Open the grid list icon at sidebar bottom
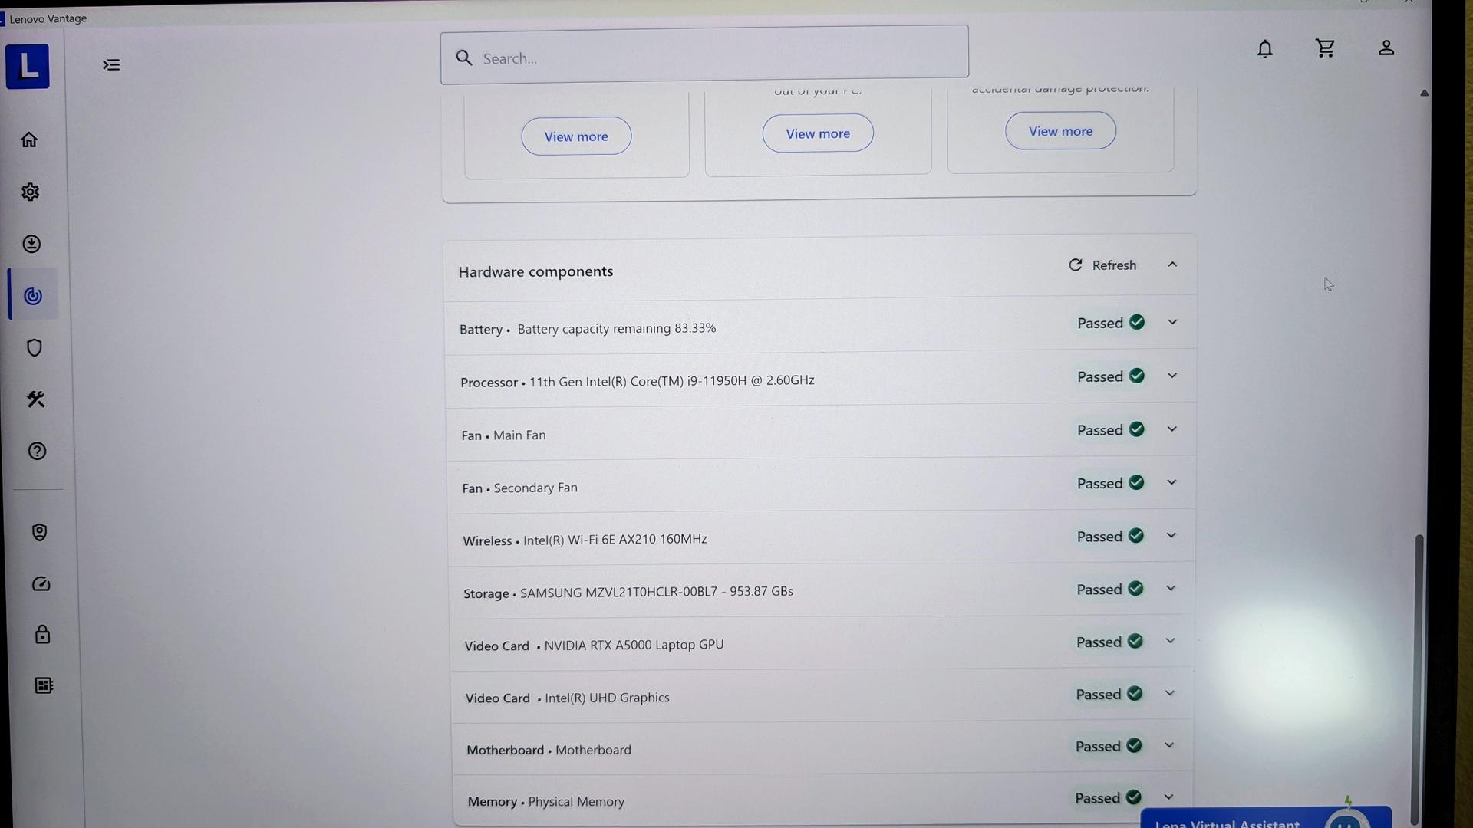 [44, 685]
